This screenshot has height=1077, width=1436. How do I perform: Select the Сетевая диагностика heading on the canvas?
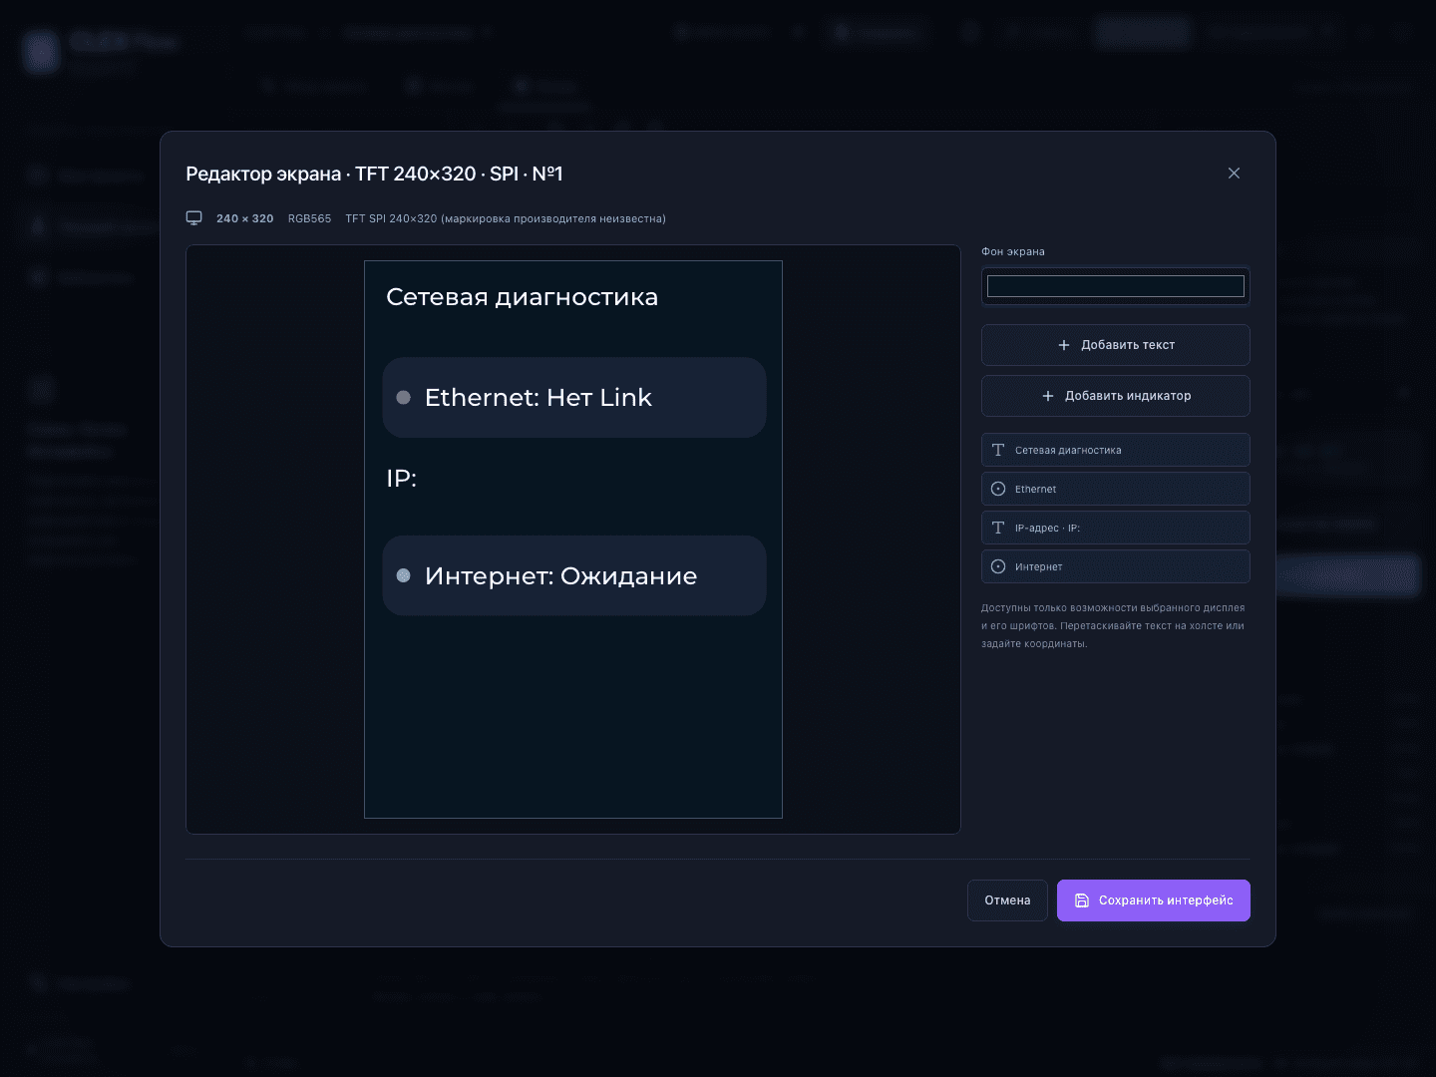coord(522,297)
